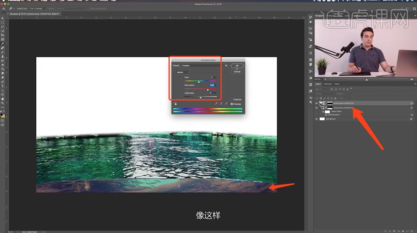Open the Master channel dropdown
The width and height of the screenshot is (417, 233).
[x=182, y=72]
